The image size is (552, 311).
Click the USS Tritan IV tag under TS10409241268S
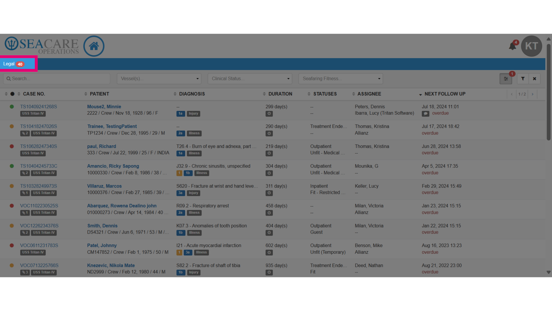coord(33,113)
